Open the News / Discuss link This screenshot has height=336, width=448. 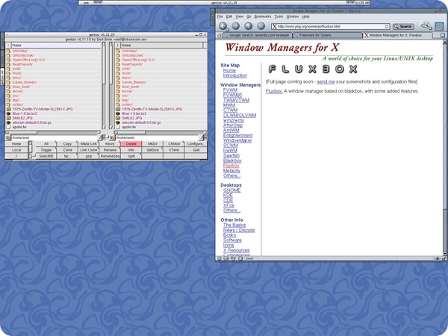[239, 230]
